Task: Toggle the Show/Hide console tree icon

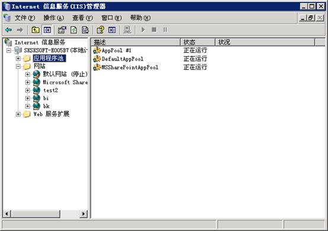Action: click(x=47, y=30)
